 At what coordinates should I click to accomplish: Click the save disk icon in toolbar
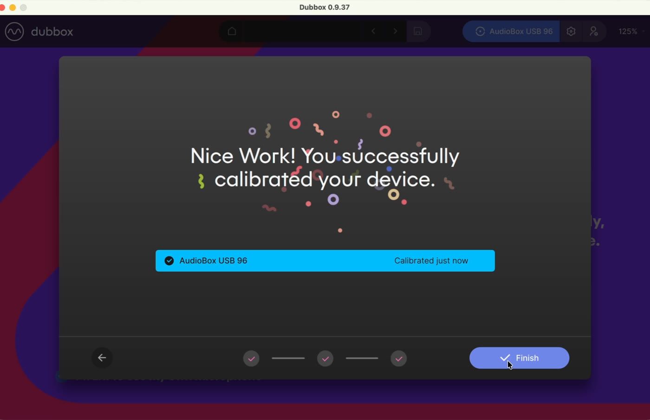[x=418, y=31]
